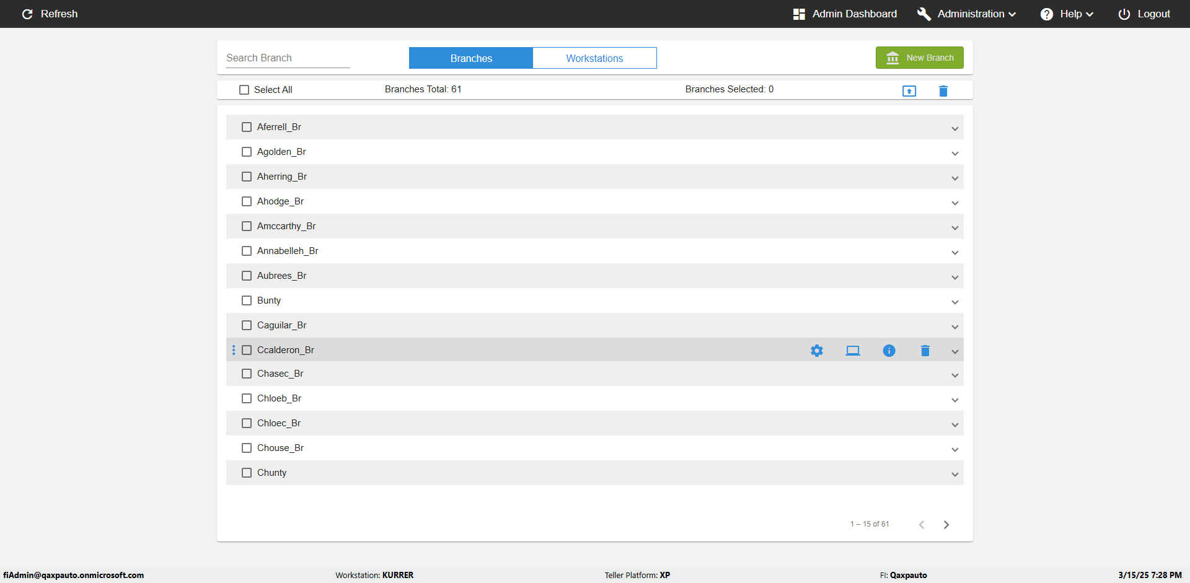1190x583 pixels.
Task: Expand the Ahodge_Br row
Action: [x=955, y=203]
